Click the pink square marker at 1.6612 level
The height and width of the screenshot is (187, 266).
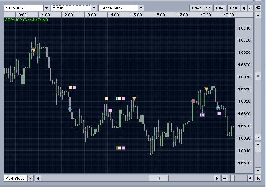(123, 148)
